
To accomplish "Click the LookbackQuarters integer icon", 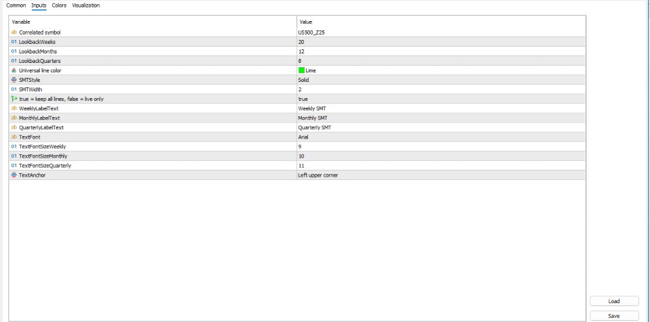I will [x=14, y=61].
